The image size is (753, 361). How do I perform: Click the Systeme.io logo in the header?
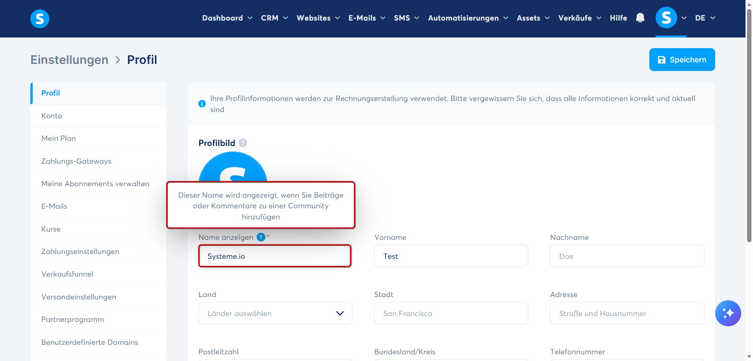(40, 19)
